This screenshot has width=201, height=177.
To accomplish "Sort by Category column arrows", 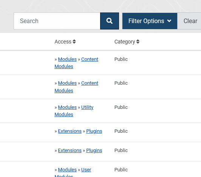I will click(138, 42).
